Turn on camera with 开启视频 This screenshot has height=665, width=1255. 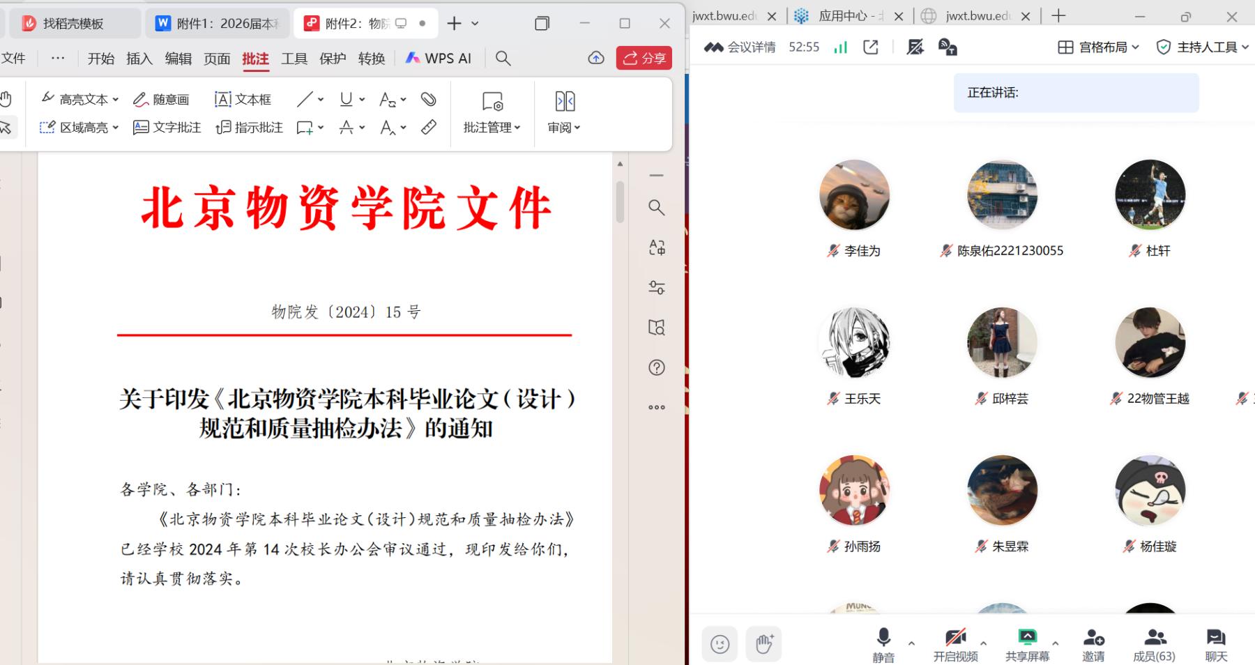tap(955, 644)
